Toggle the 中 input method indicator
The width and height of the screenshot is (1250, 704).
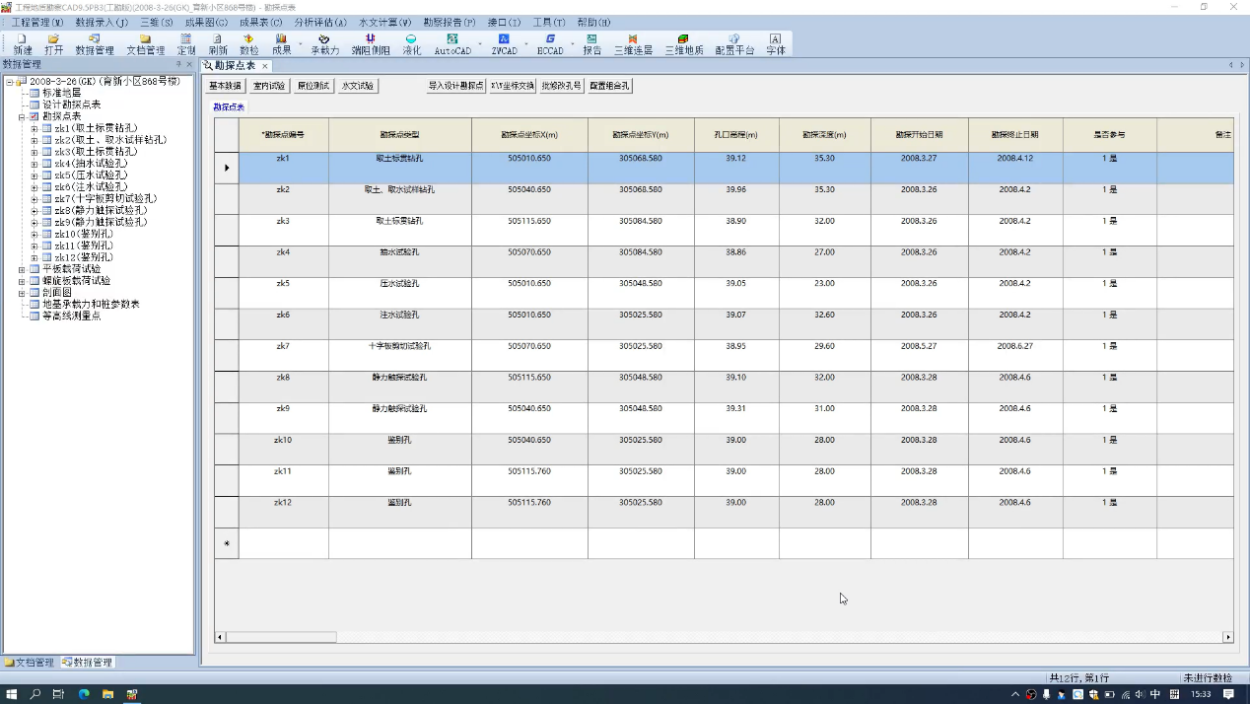(x=1155, y=694)
